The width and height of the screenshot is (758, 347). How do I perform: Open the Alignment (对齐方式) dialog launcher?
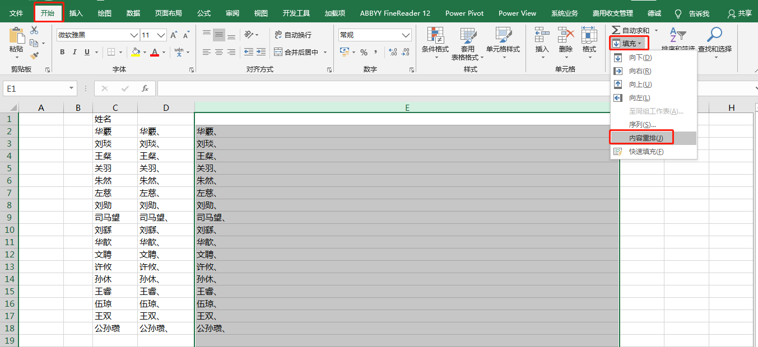coord(329,70)
